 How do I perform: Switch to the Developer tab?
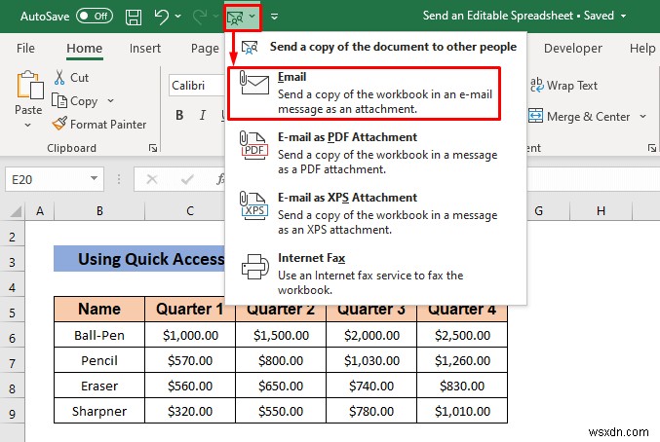(x=573, y=48)
